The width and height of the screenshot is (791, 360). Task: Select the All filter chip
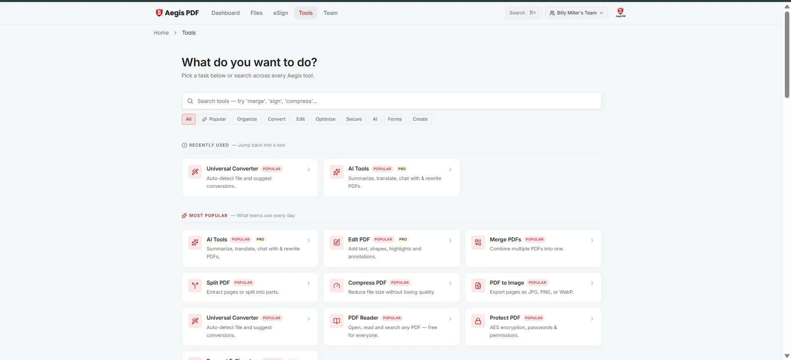click(x=189, y=119)
